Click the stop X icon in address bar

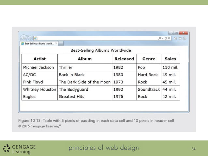169,38
